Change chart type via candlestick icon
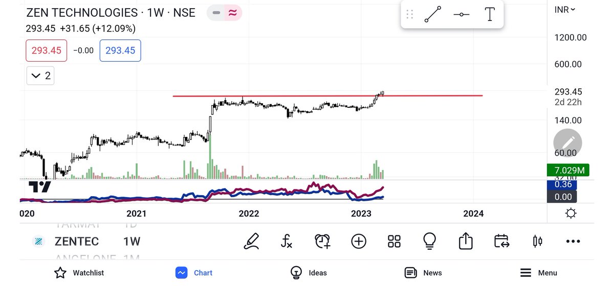 coord(537,241)
